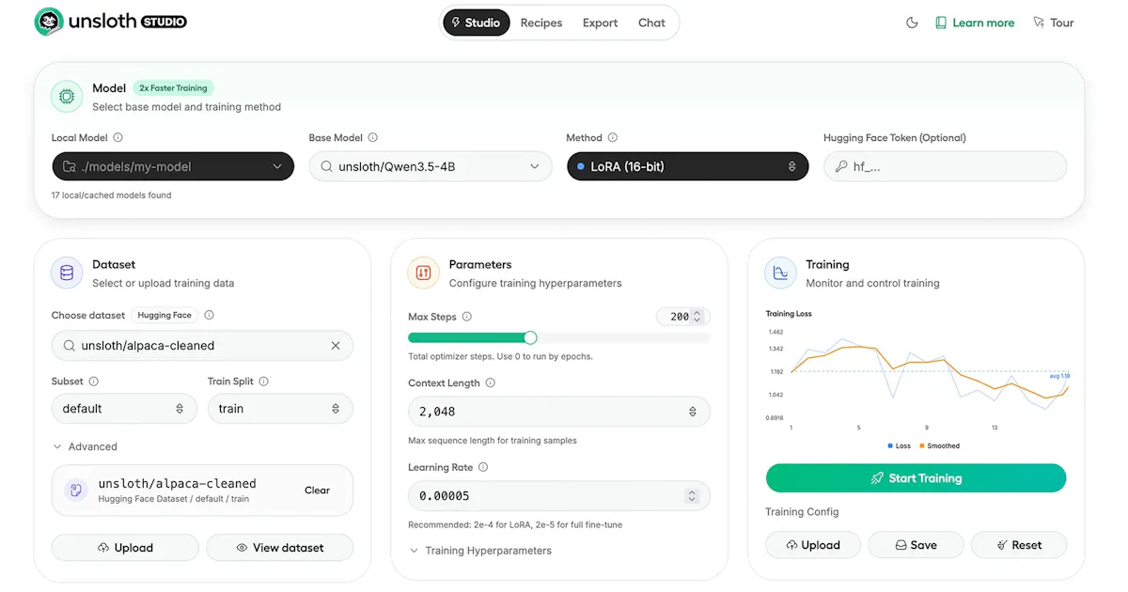Switch to the Studio tab
The image size is (1128, 592).
coord(477,23)
